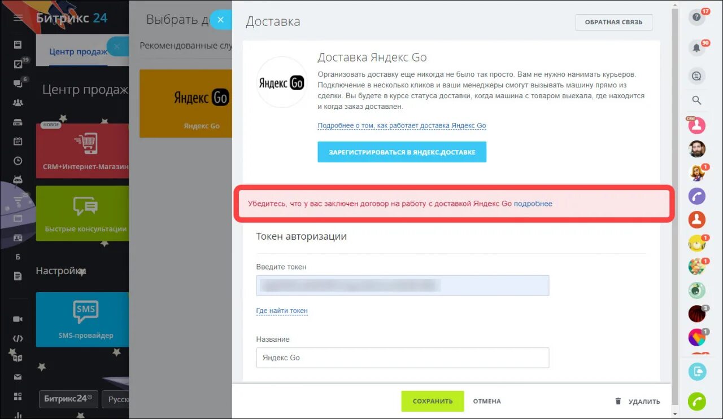723x419 pixels.
Task: Click the Название field with Яндекс Go
Action: 403,358
